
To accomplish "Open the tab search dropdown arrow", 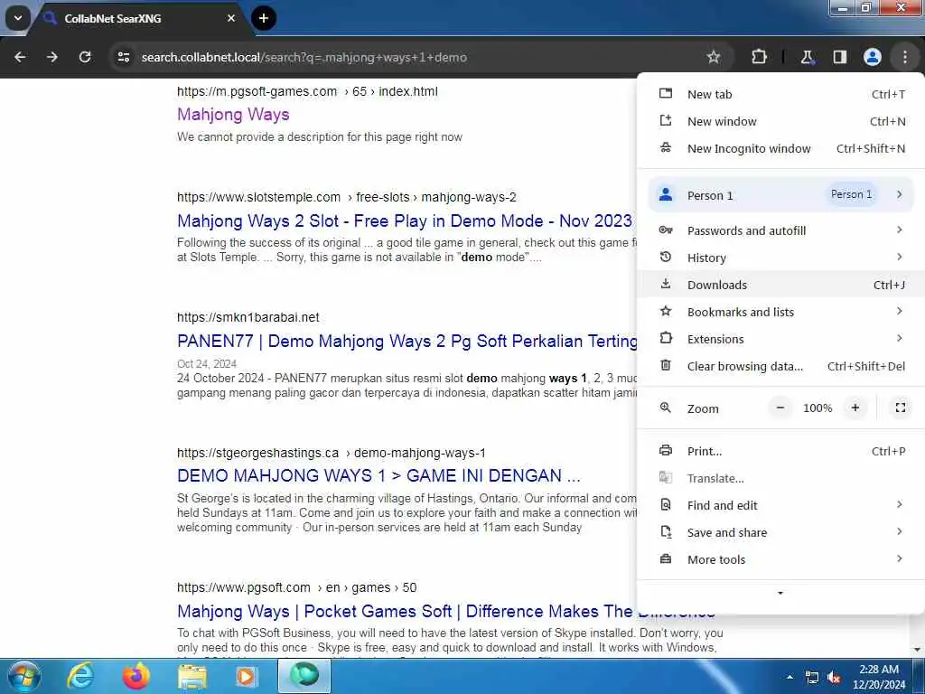I will click(x=18, y=18).
